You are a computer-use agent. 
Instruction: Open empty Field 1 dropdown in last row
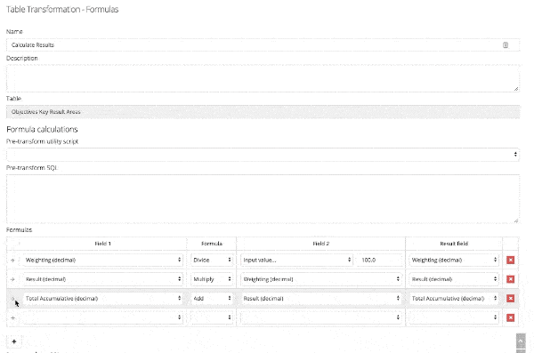[x=103, y=317]
